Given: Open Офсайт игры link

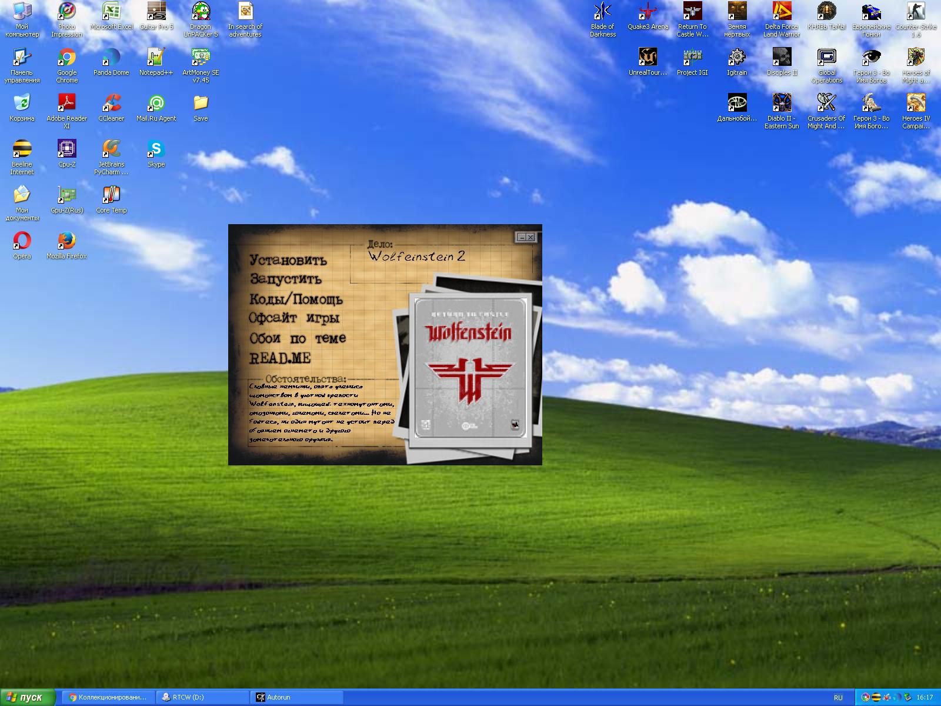Looking at the screenshot, I should coord(294,318).
